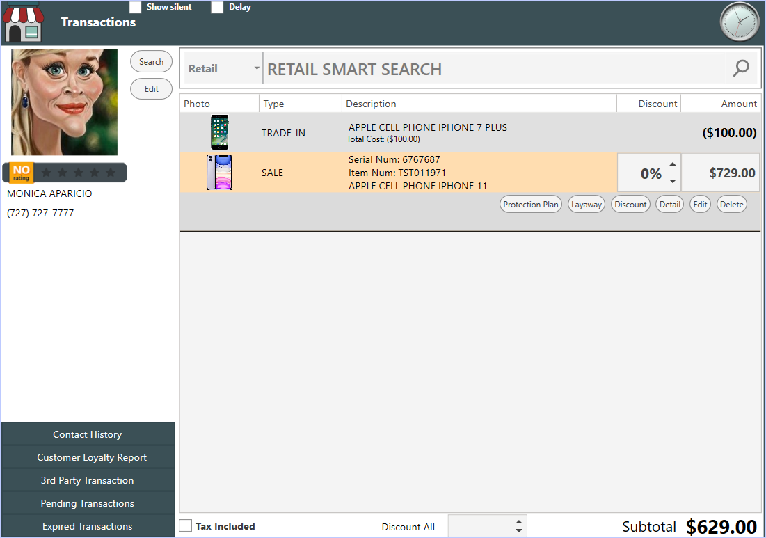Select the SALE row type cell
766x538 pixels.
point(272,173)
